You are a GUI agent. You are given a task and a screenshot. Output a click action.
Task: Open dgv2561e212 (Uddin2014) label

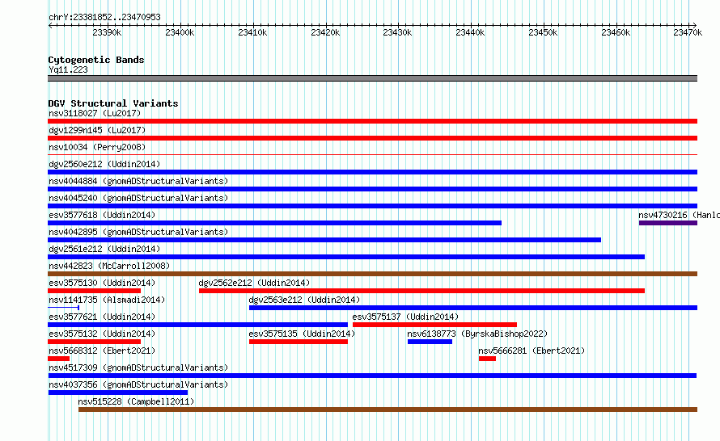tap(104, 249)
